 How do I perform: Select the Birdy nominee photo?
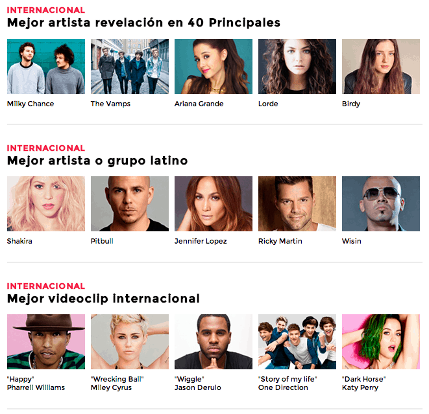tap(381, 66)
